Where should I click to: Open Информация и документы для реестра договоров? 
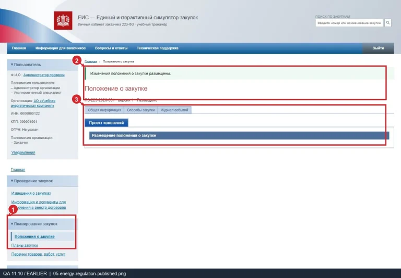pos(39,205)
